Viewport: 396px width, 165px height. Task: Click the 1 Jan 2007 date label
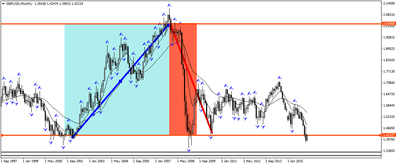click(163, 161)
